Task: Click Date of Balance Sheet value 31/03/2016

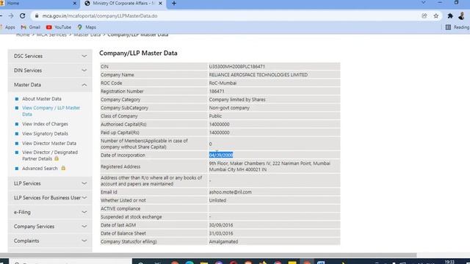Action: (221, 233)
